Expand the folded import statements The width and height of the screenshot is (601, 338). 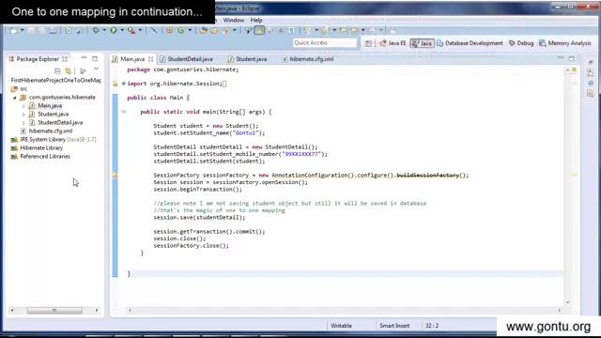[x=123, y=84]
